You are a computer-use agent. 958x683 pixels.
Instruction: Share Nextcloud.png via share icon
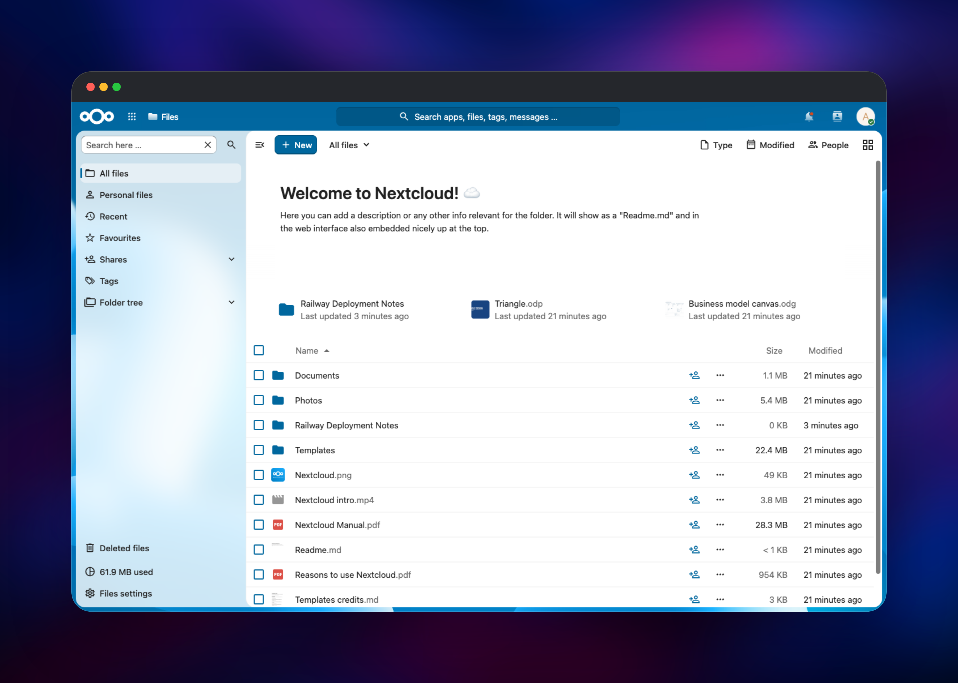[x=694, y=475]
